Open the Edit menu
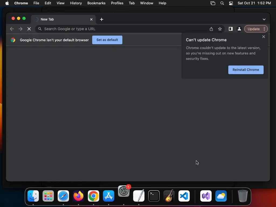 [48, 3]
